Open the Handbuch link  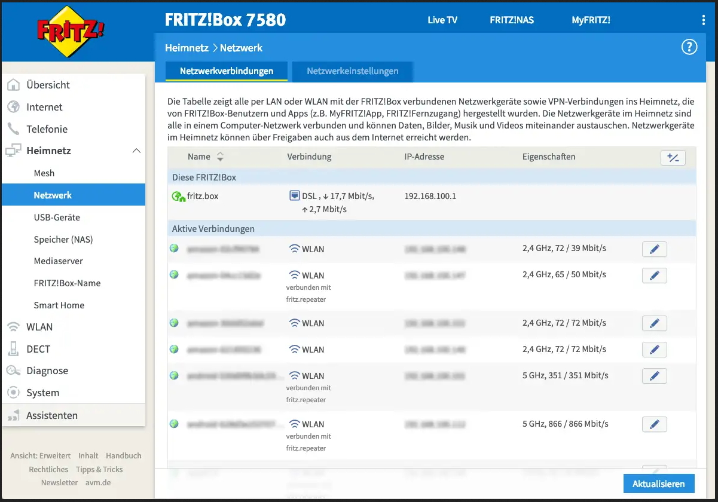click(x=124, y=455)
